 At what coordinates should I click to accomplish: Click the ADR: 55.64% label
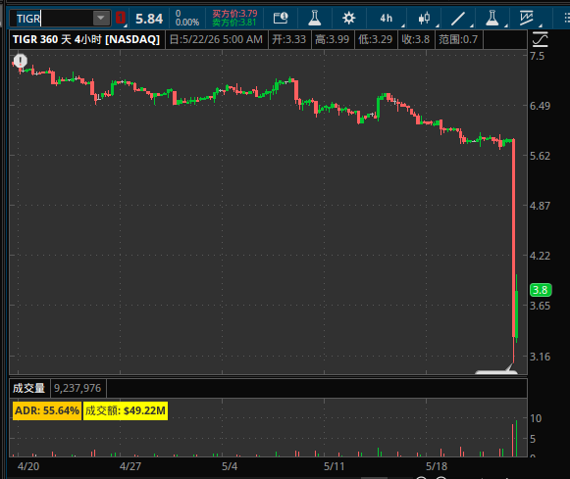47,410
